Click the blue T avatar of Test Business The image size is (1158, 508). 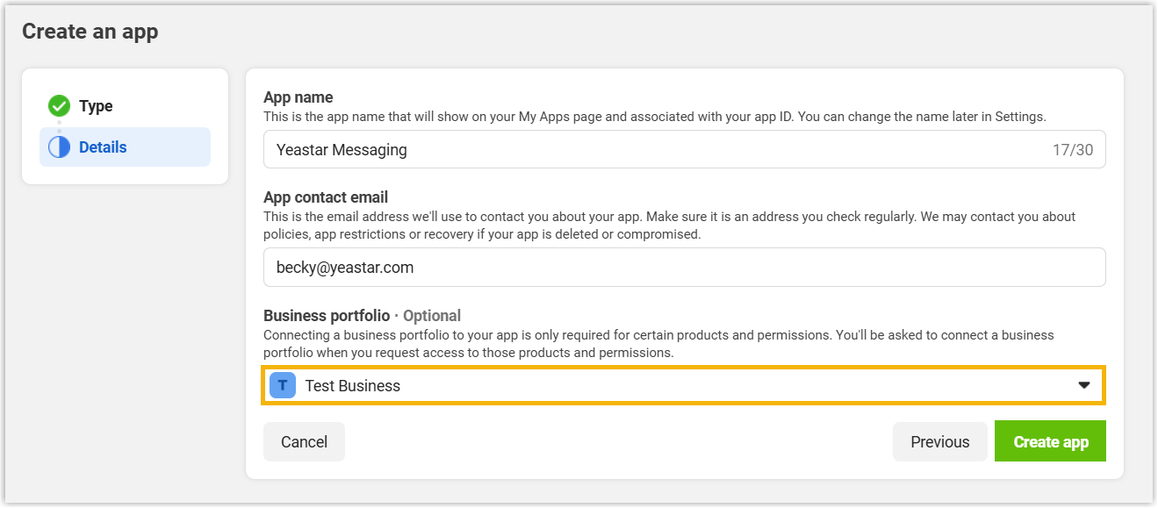(283, 386)
